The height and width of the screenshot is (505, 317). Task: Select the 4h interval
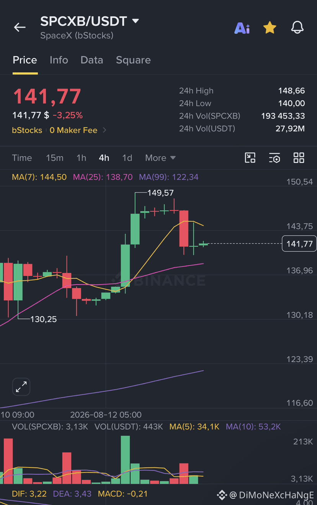click(104, 158)
